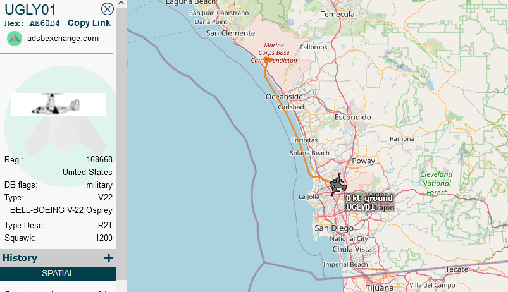Click 'BELL-BOEING V-22 Osprey' description text
508x292 pixels.
tap(61, 210)
